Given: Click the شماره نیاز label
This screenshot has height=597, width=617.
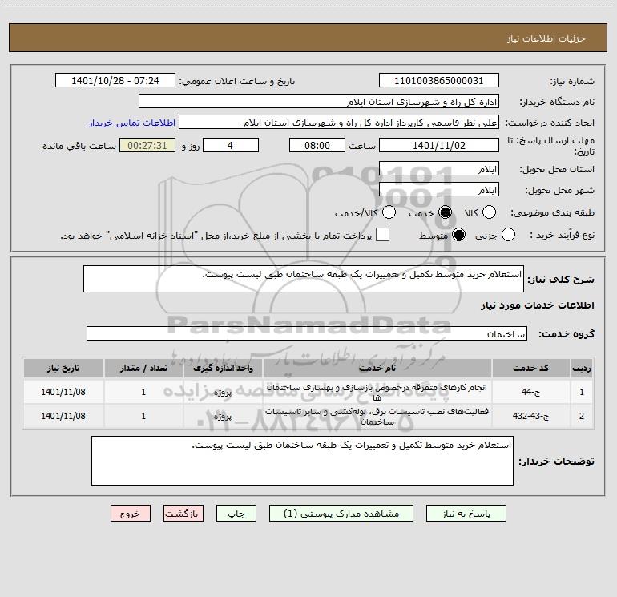Looking at the screenshot, I should point(572,81).
